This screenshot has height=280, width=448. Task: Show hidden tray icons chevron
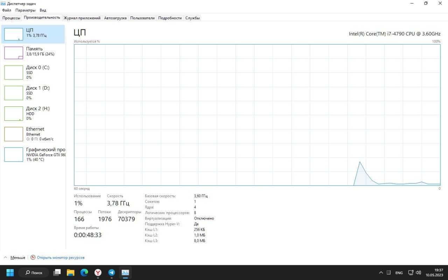pos(381,272)
